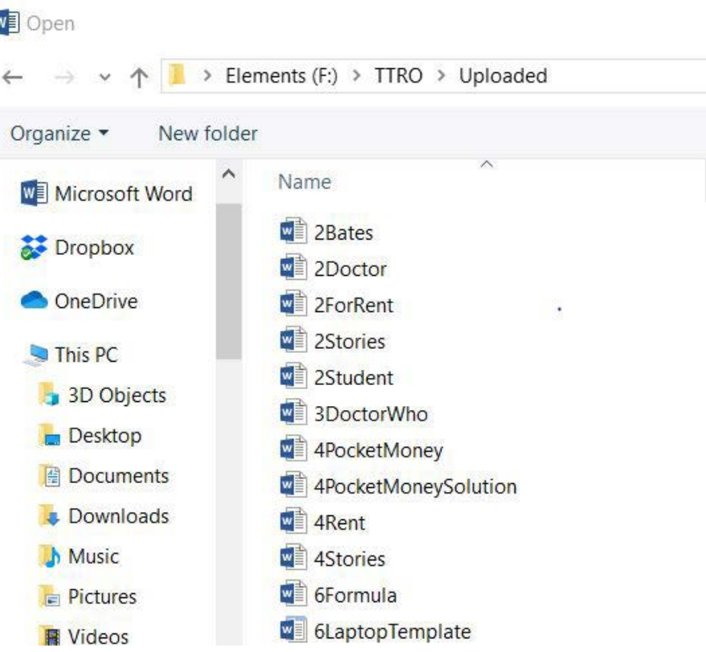
Task: Click the Microsoft Word sidebar icon
Action: click(34, 193)
